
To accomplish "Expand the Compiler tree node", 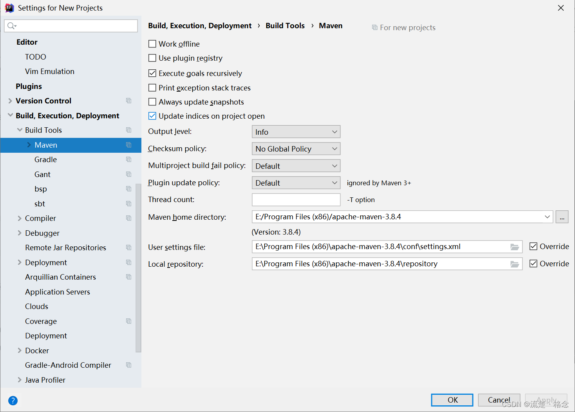I will pos(20,218).
